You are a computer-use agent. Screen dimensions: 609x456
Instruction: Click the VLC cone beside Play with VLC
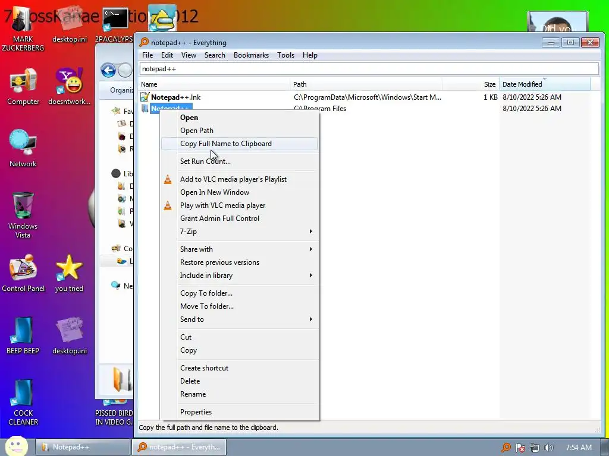point(167,205)
